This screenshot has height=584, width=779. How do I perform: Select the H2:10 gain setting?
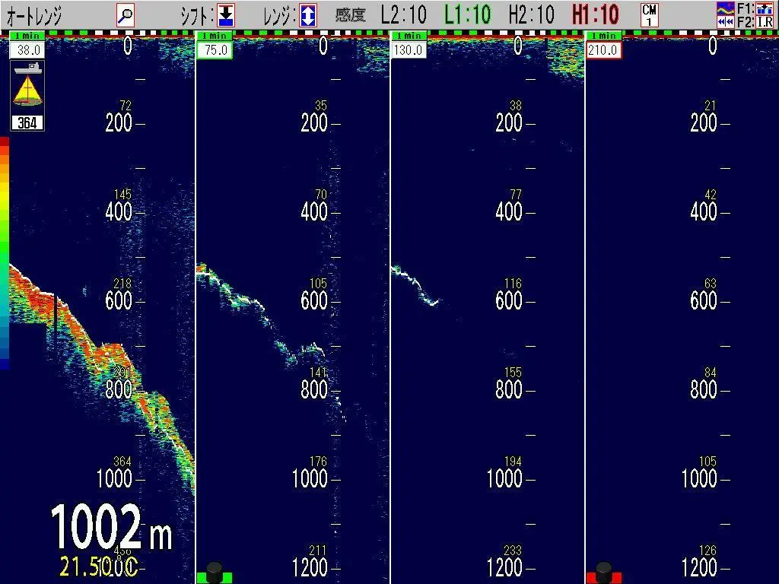[532, 15]
